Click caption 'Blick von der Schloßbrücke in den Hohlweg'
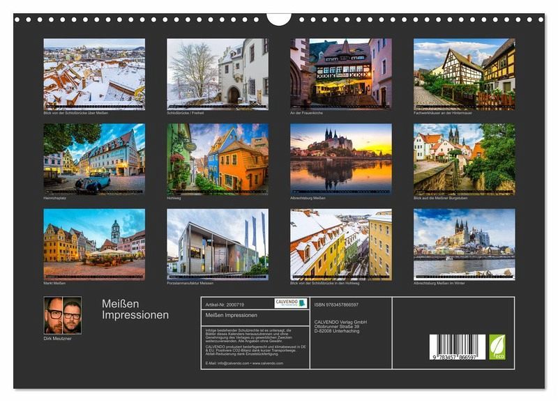558x402 pixels. tap(324, 284)
